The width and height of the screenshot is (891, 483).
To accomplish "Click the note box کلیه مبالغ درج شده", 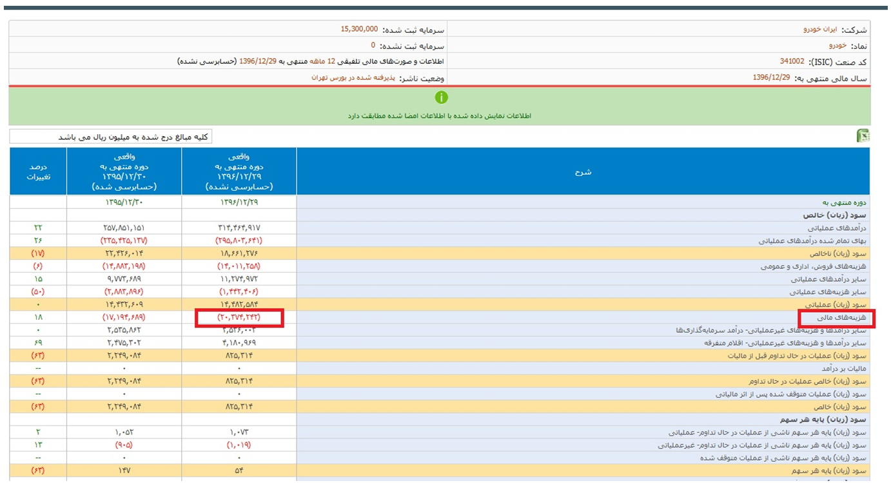I will click(111, 137).
